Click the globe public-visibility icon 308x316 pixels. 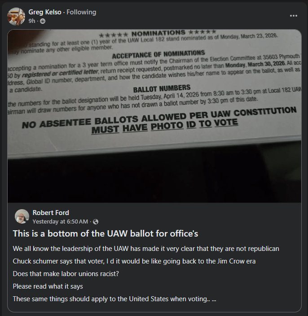(96, 222)
